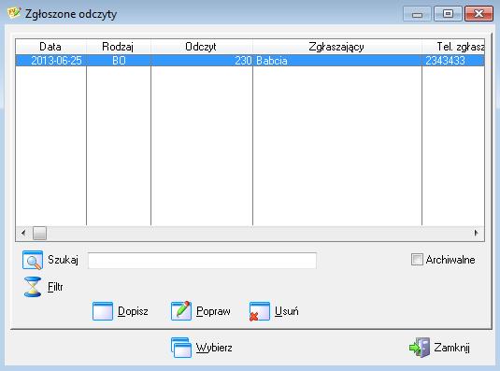Click the Odczyt column header
Image resolution: width=500 pixels, height=371 pixels.
(202, 47)
